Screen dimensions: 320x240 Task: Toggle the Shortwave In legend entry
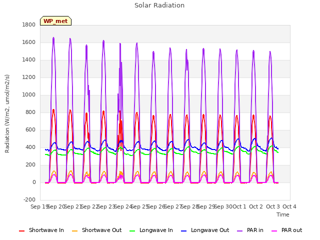pos(41,230)
